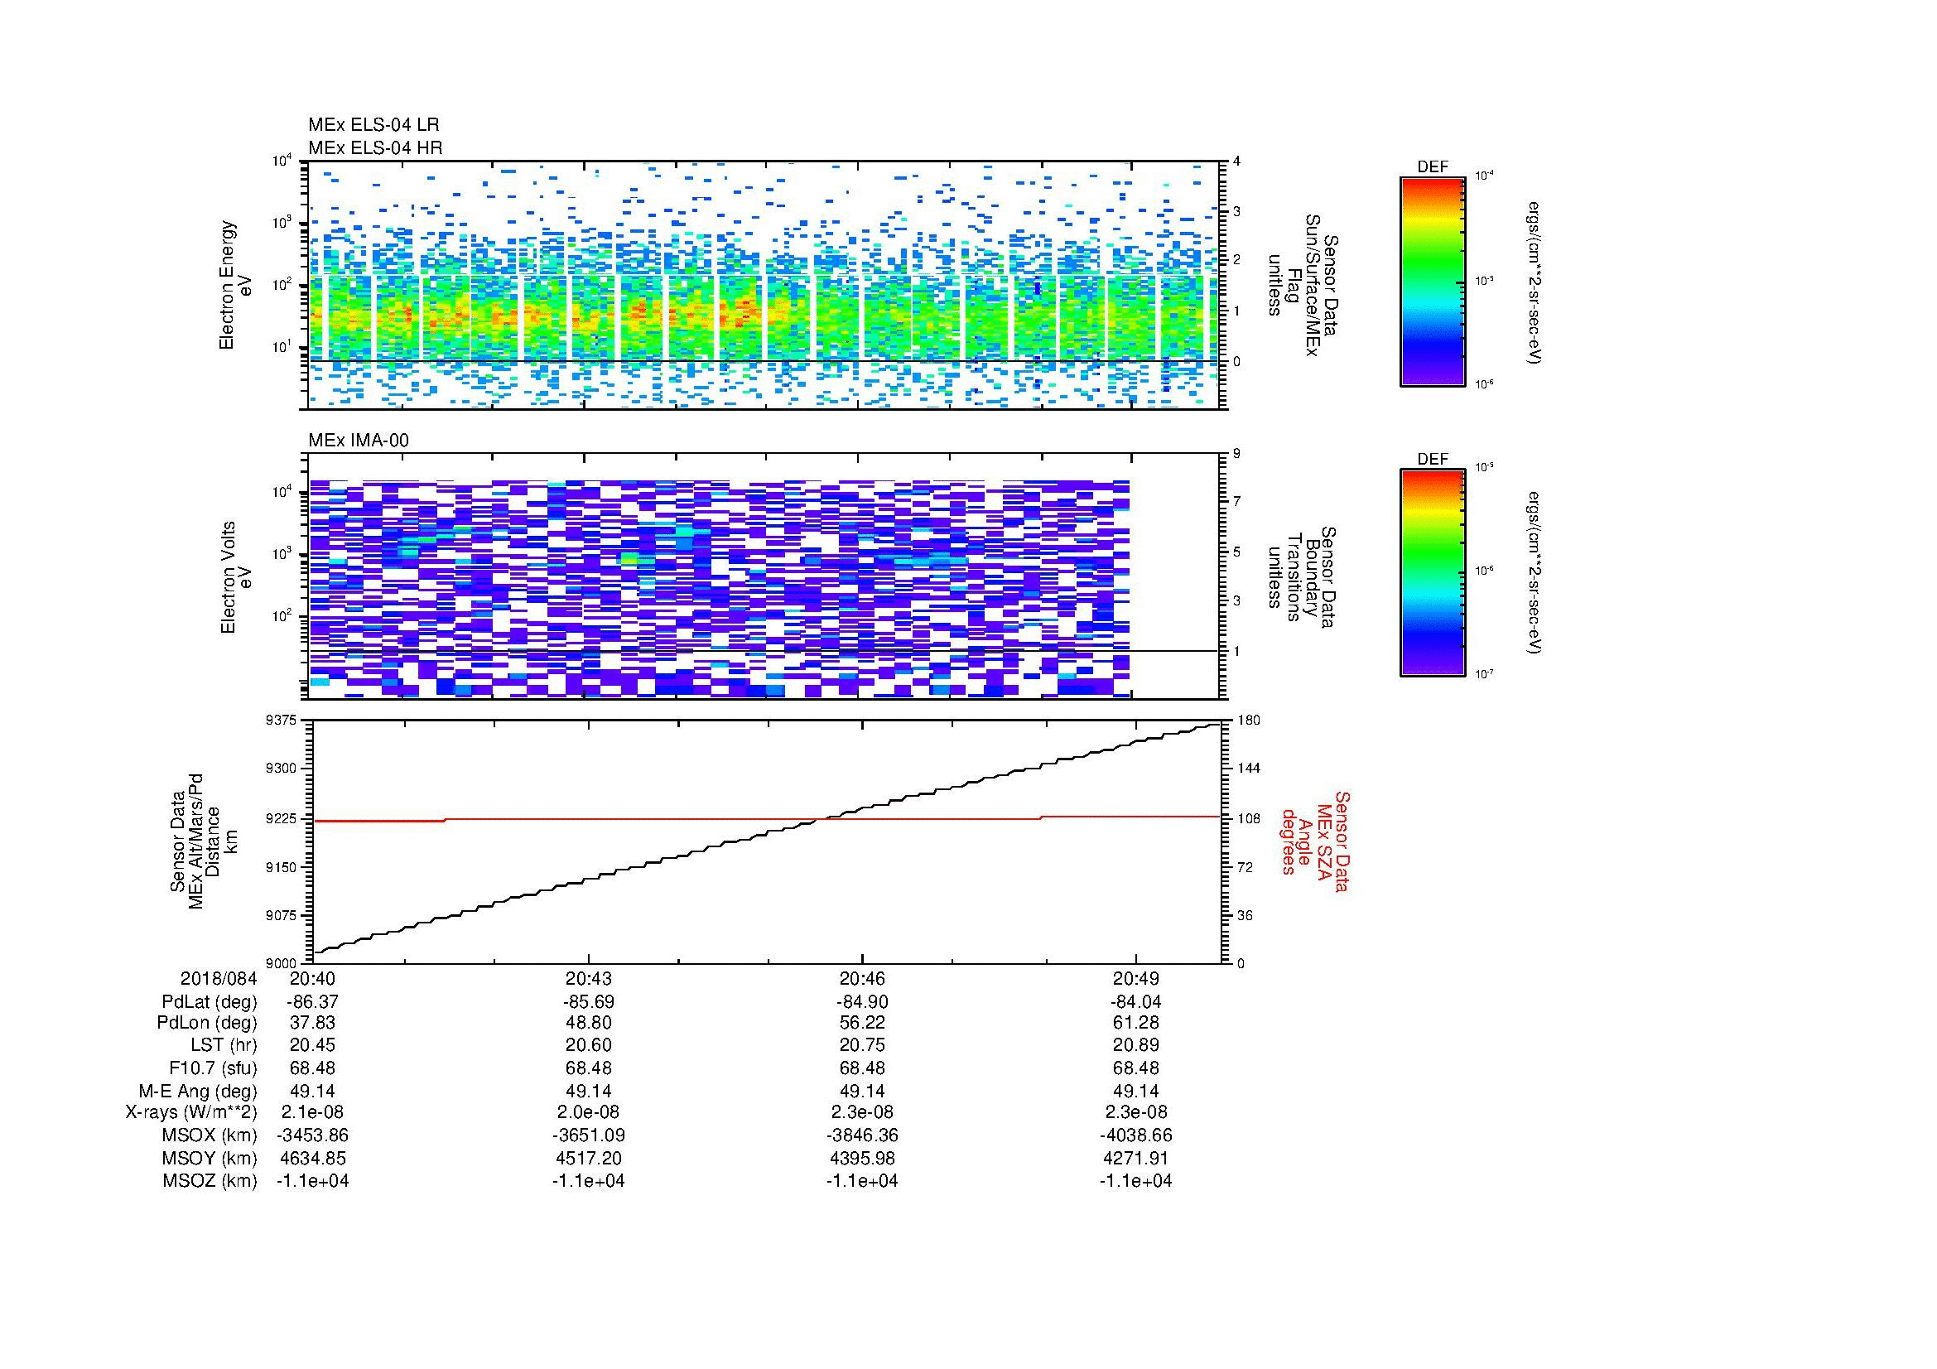Image resolution: width=1937 pixels, height=1369 pixels.
Task: Click the 'MSOZ (km)' row label
Action: pos(210,1181)
